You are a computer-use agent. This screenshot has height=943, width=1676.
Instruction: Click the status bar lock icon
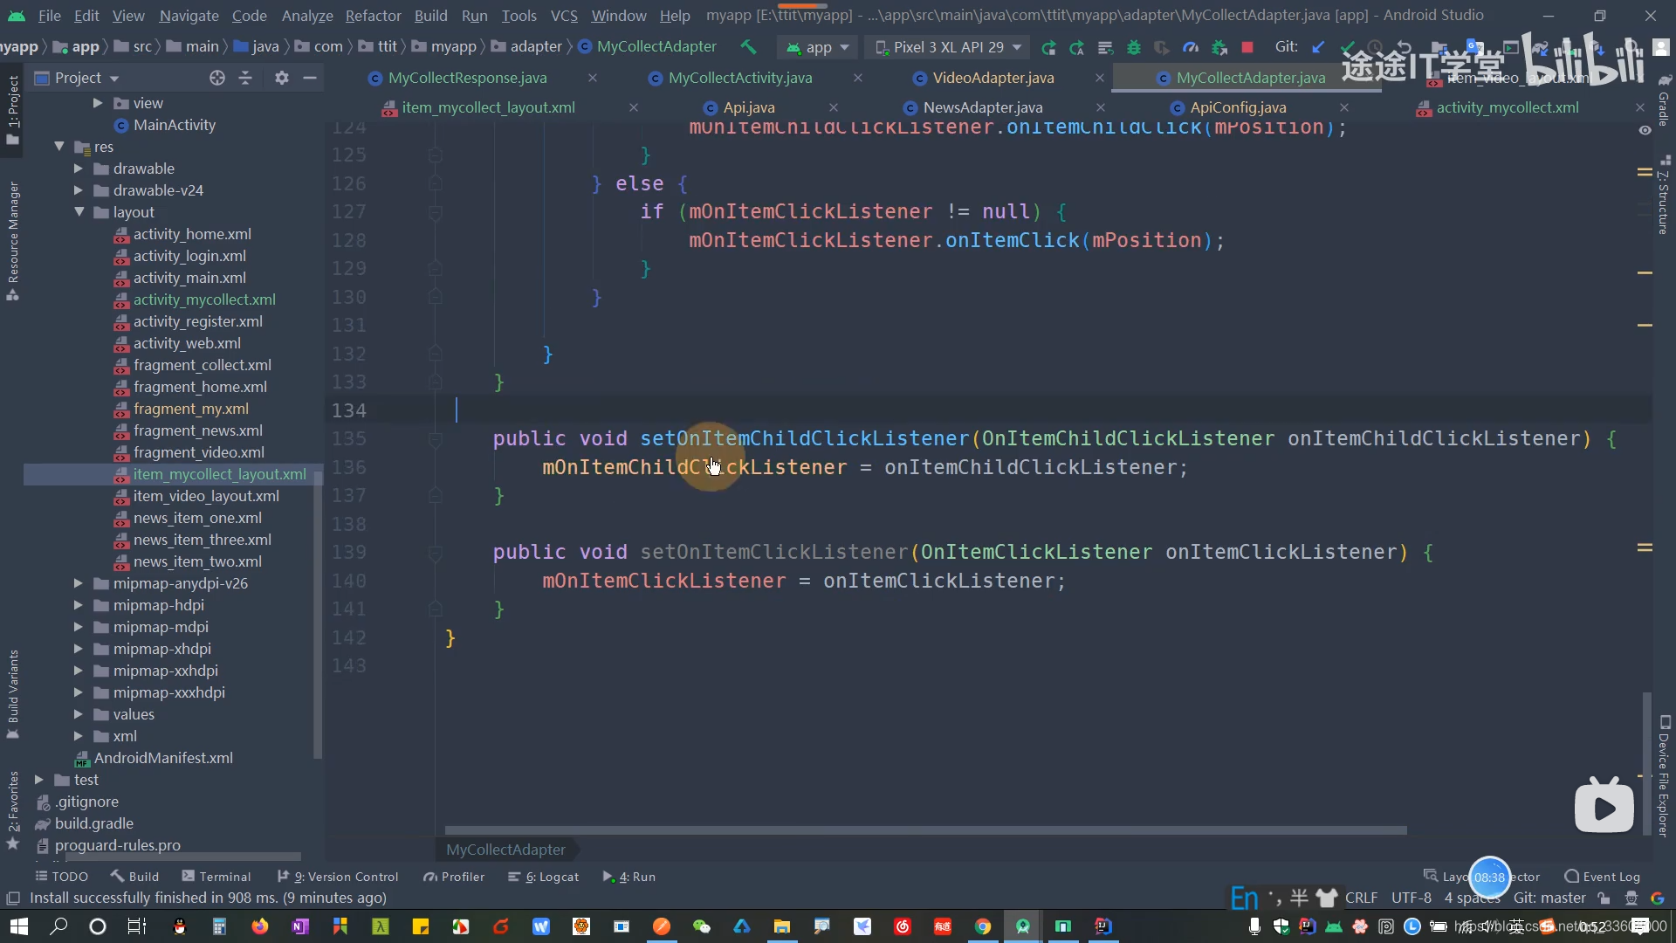coord(1604,898)
